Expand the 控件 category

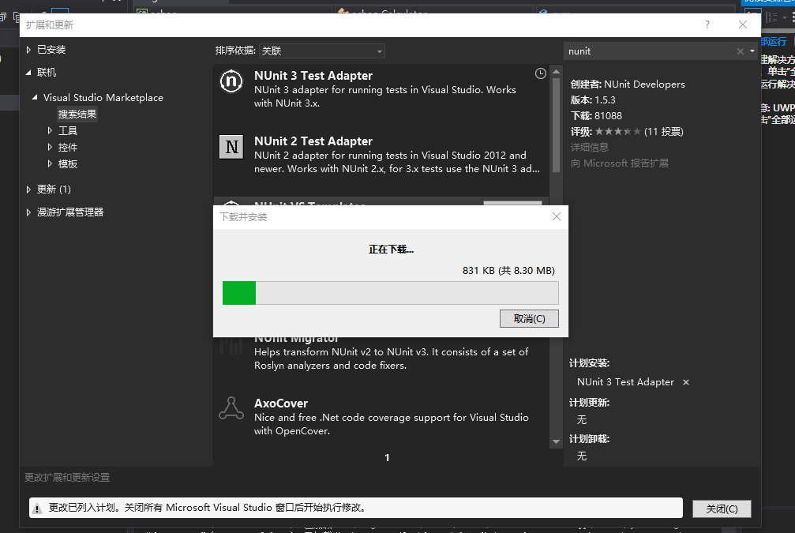point(50,148)
